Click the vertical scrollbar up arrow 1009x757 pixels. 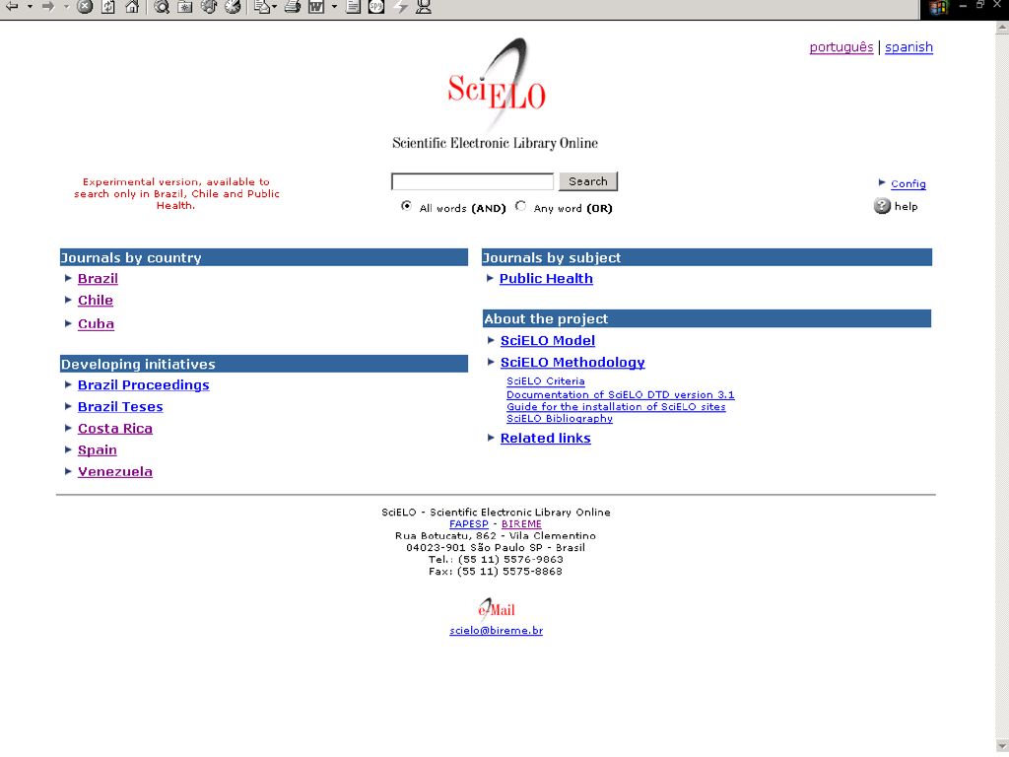pyautogui.click(x=1002, y=28)
